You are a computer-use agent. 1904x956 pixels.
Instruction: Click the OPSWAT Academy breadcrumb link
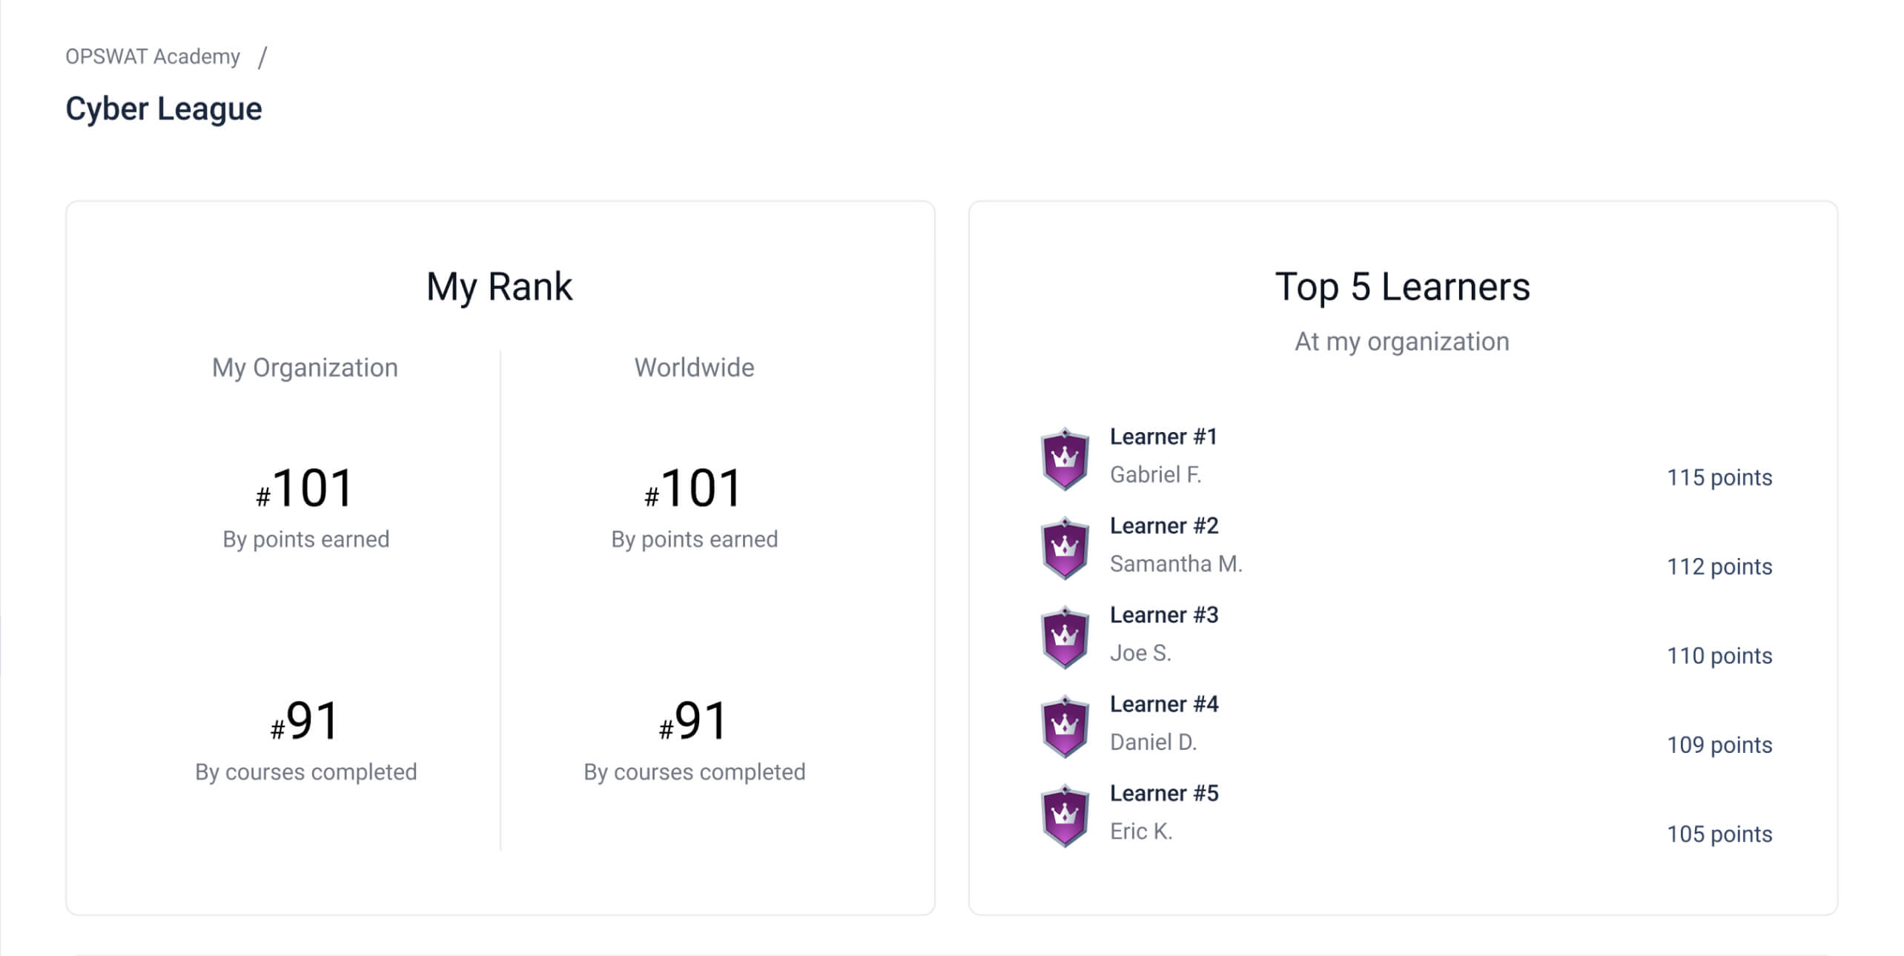[153, 56]
